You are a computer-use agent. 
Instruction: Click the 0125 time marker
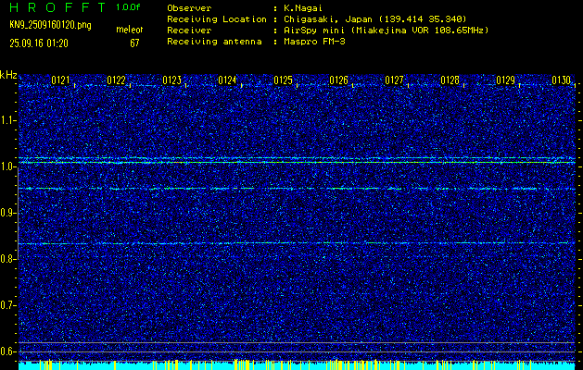tap(283, 80)
